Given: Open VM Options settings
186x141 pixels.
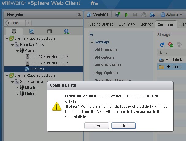Looking at the screenshot, I should click(104, 58).
